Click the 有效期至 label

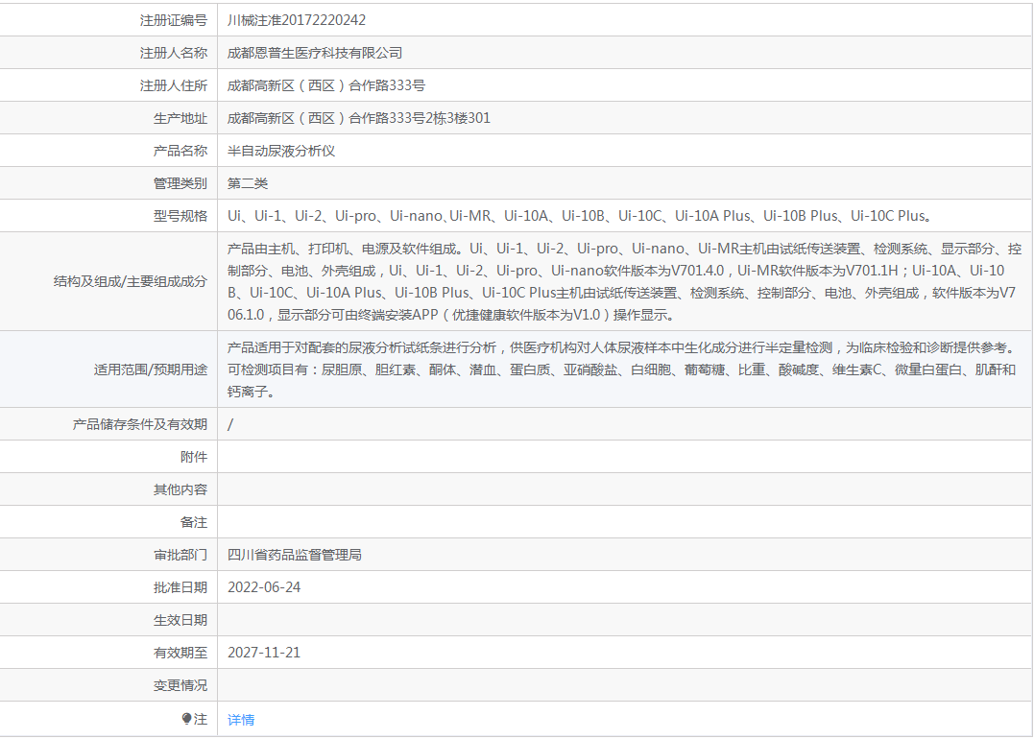180,653
